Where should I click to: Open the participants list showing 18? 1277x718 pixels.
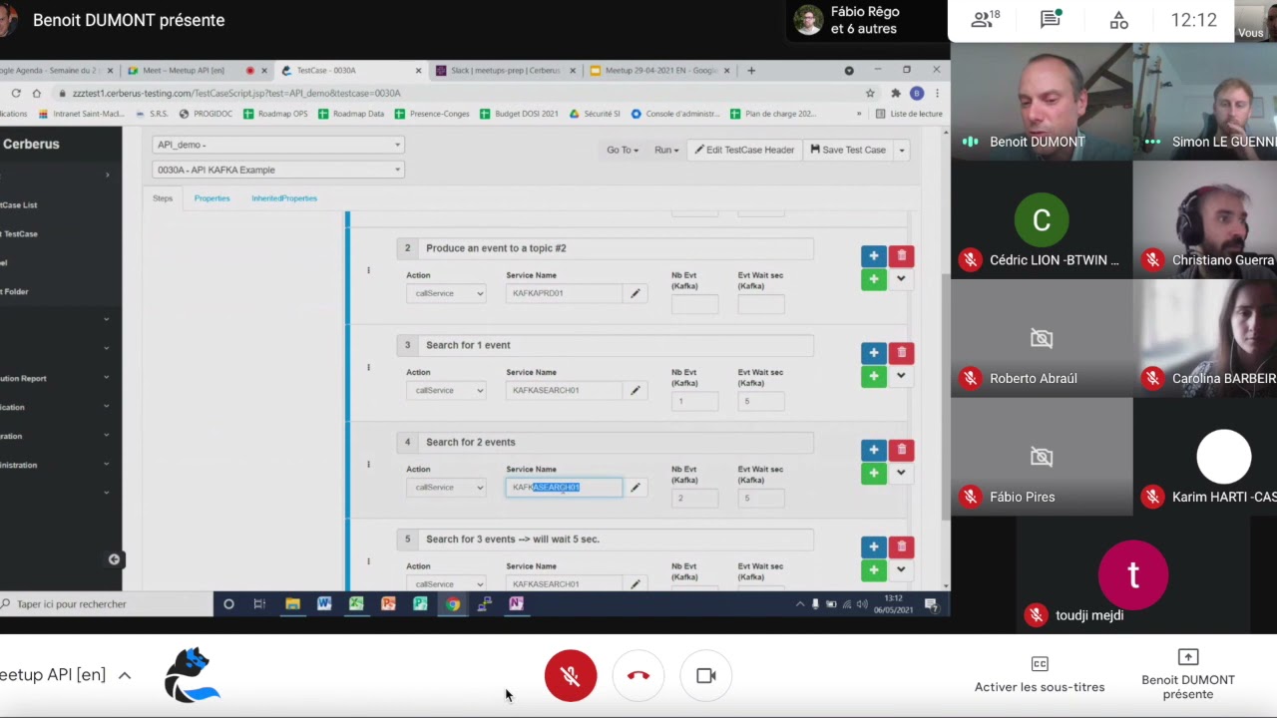tap(986, 19)
